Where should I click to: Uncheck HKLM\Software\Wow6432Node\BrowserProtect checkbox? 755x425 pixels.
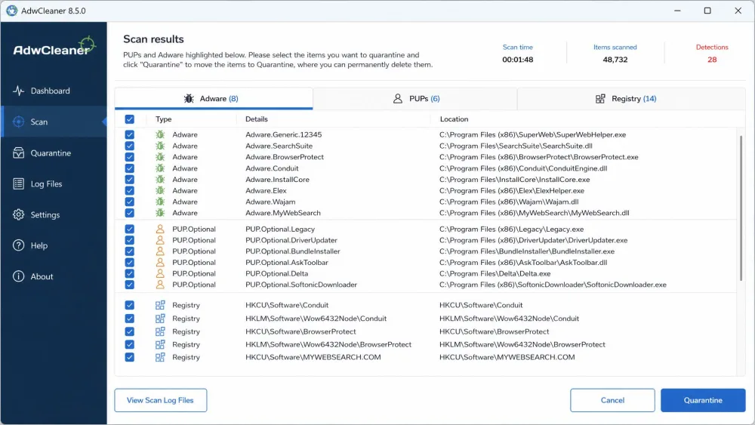130,345
